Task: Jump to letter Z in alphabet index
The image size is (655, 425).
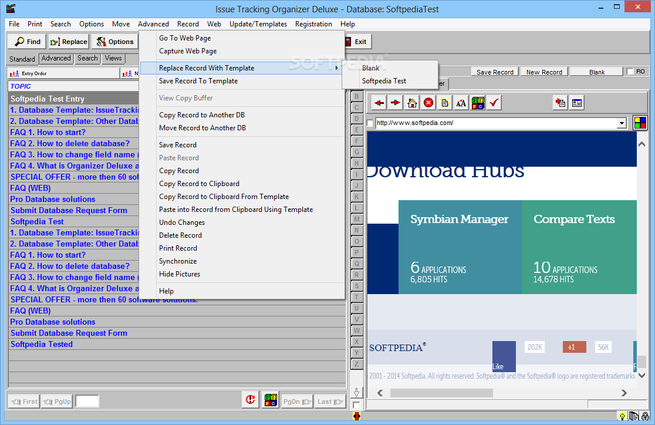Action: (x=357, y=364)
